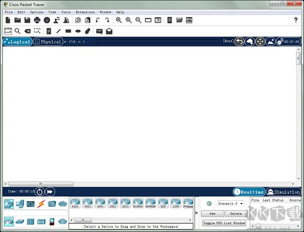Image resolution: width=304 pixels, height=232 pixels.
Task: Click Toggle PDU List Window button
Action: [224, 223]
